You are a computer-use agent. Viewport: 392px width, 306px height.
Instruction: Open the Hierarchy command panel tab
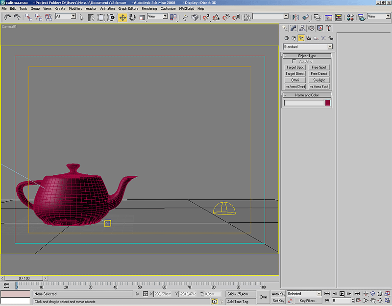(x=302, y=28)
